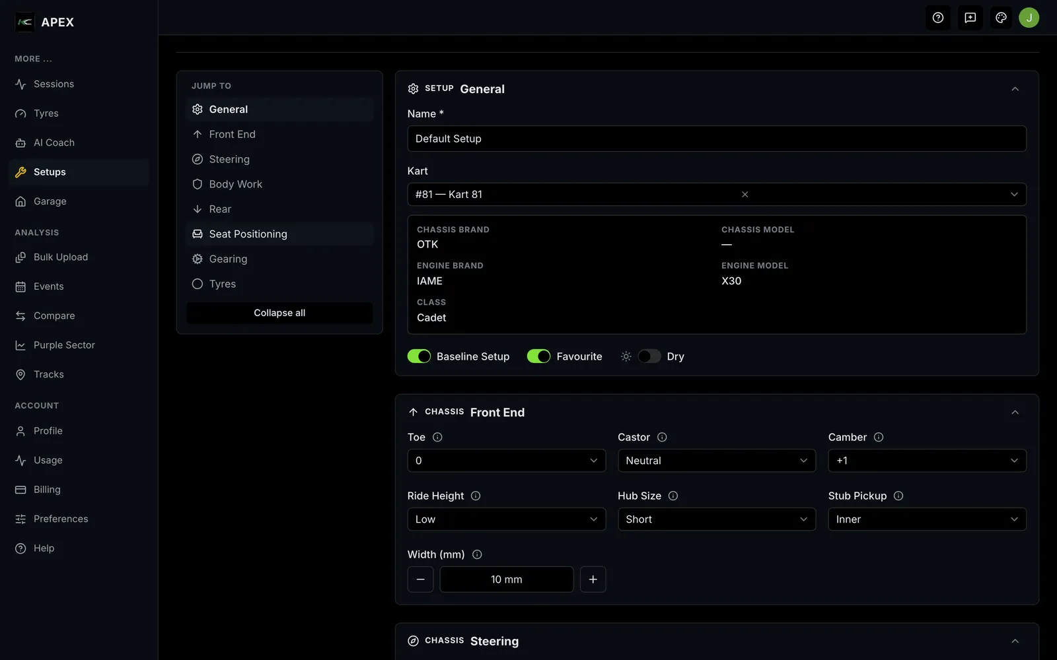The height and width of the screenshot is (660, 1057).
Task: Click the gear icon in Setup General header
Action: (414, 88)
